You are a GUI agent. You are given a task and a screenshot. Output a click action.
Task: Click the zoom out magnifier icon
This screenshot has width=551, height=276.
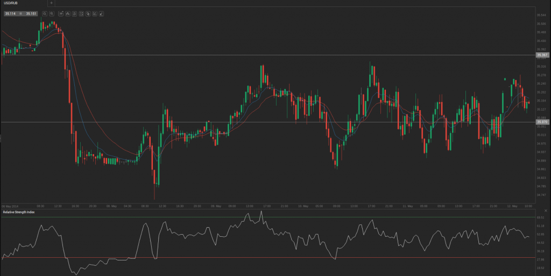[45, 13]
